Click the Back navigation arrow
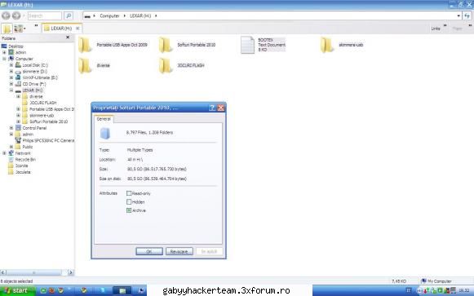Viewport: 474px width, 296px height. [x=6, y=15]
